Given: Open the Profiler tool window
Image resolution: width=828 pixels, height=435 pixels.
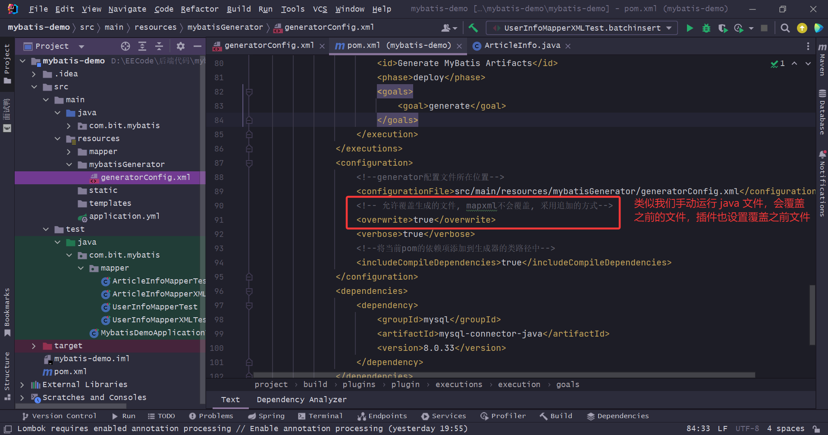Looking at the screenshot, I should coord(503,416).
